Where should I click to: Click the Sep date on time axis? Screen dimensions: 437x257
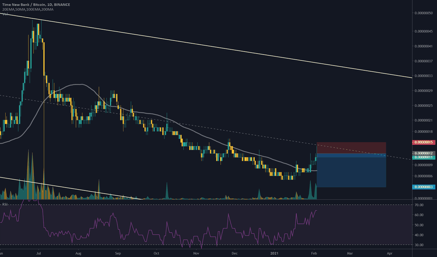tap(118, 253)
